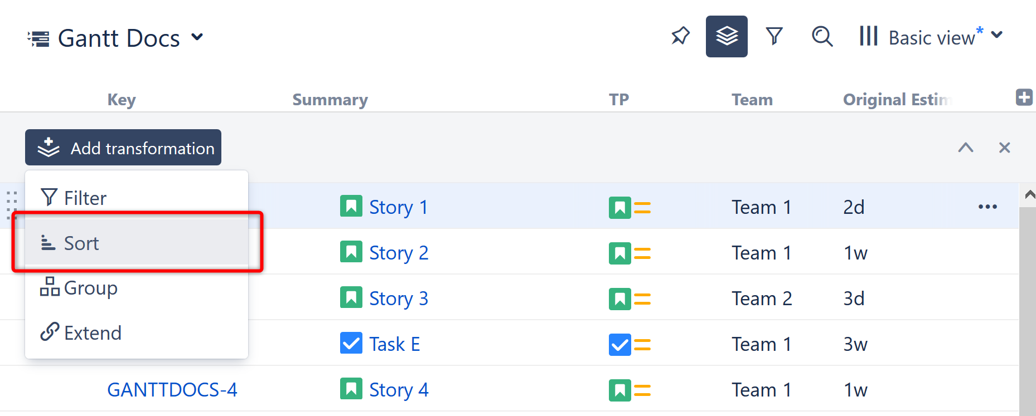The height and width of the screenshot is (416, 1036).
Task: Close the transformations panel with the X
Action: pos(1004,148)
